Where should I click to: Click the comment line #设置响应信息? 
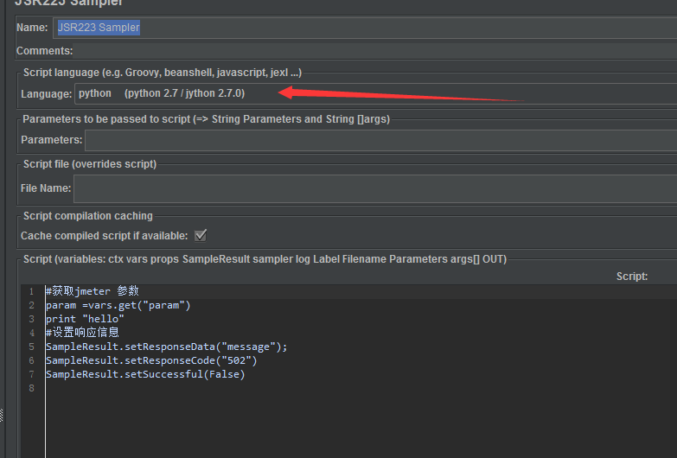[82, 333]
